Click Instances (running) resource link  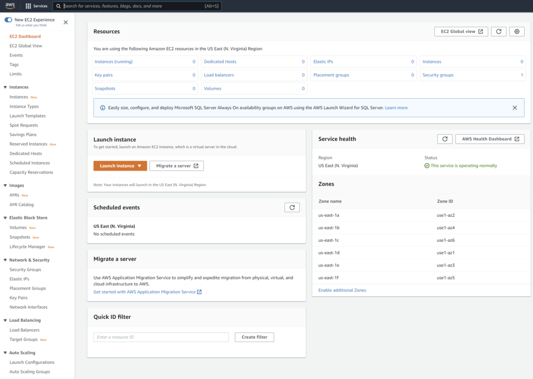[113, 61]
